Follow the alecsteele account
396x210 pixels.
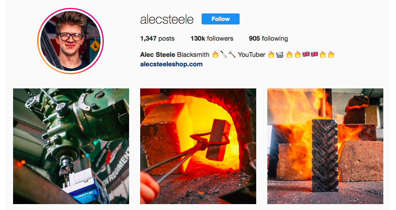coord(221,19)
